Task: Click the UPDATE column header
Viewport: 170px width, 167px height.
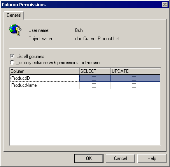Action: pyautogui.click(x=135, y=71)
